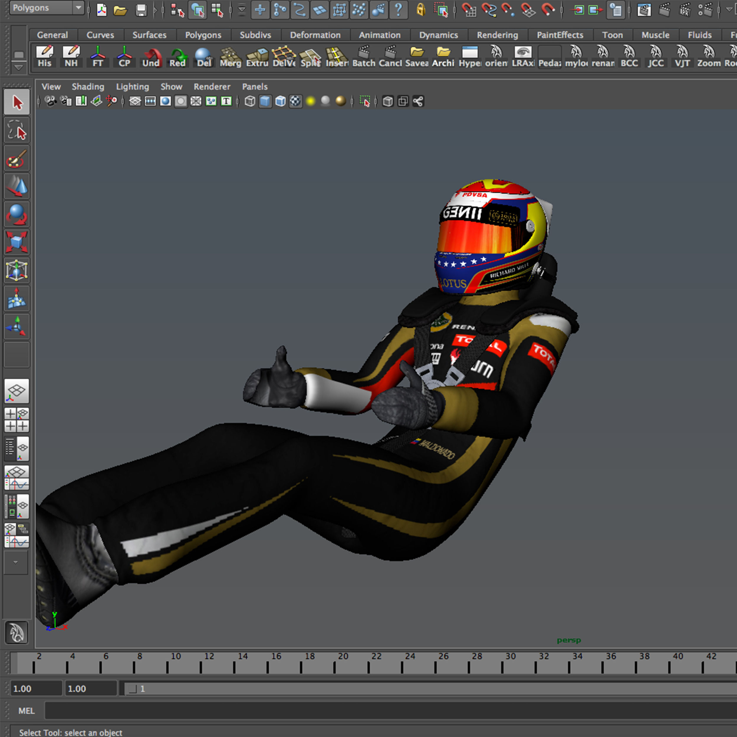
Task: Click Batch render shelf button
Action: (363, 57)
